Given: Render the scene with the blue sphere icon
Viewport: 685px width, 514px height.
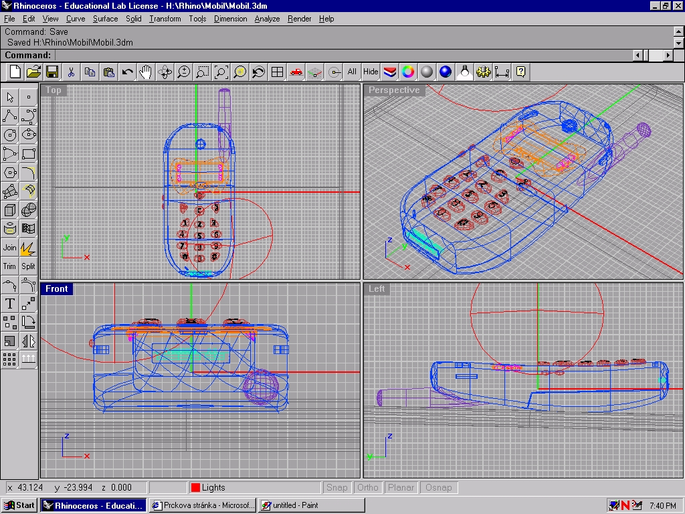Looking at the screenshot, I should pyautogui.click(x=446, y=72).
